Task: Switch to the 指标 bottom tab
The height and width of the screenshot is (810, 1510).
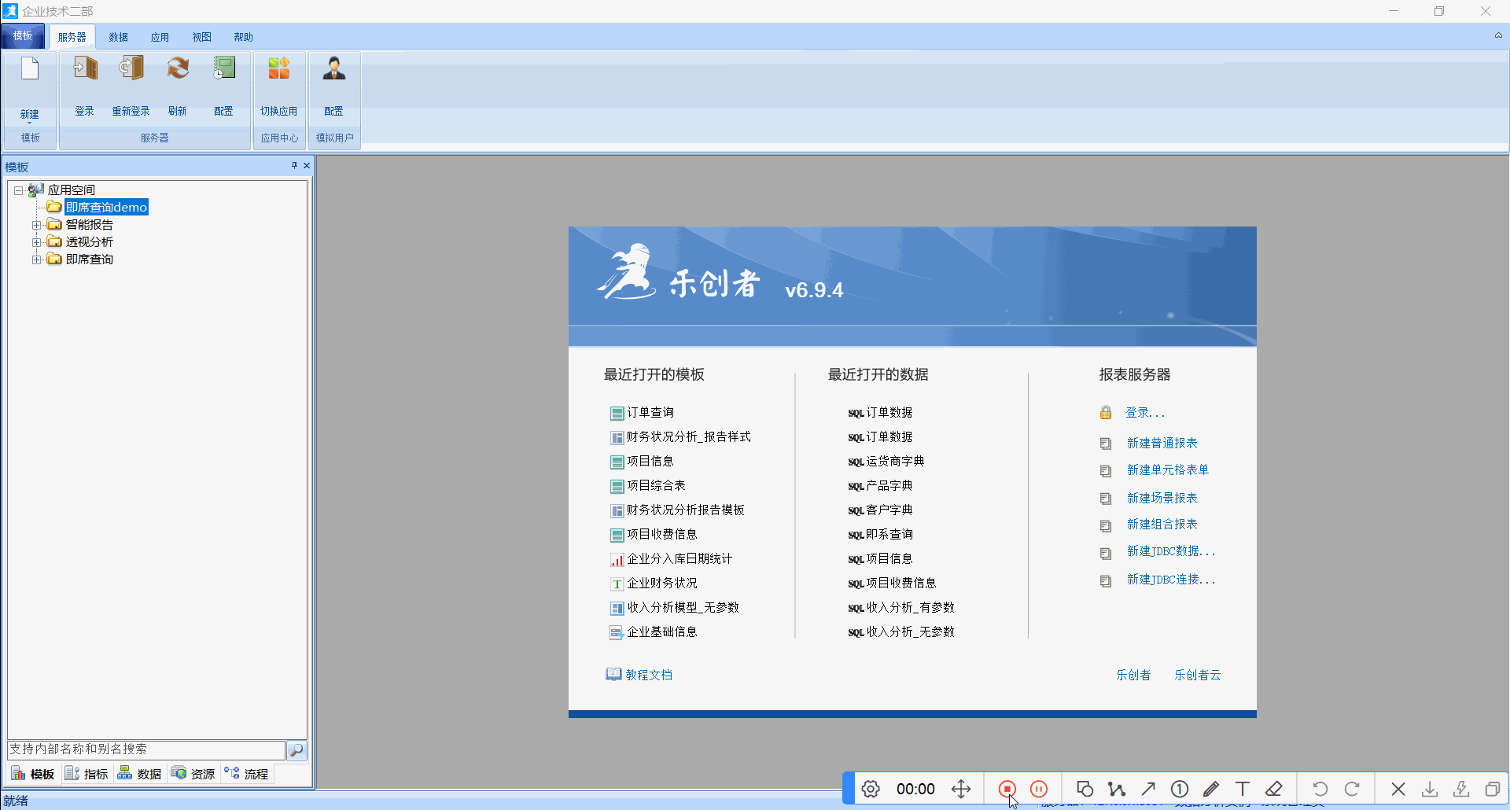Action: pyautogui.click(x=87, y=774)
